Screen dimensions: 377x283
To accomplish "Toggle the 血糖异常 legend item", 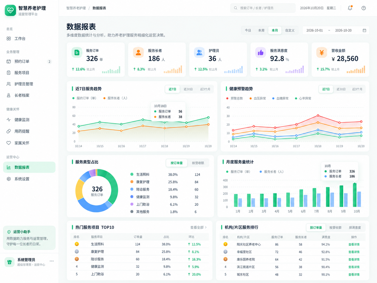I will 280,98.
